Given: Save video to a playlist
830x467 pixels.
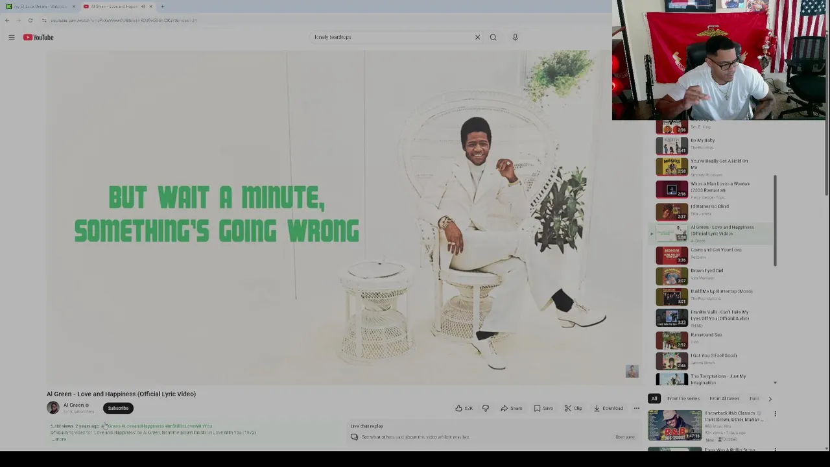Looking at the screenshot, I should [x=543, y=408].
